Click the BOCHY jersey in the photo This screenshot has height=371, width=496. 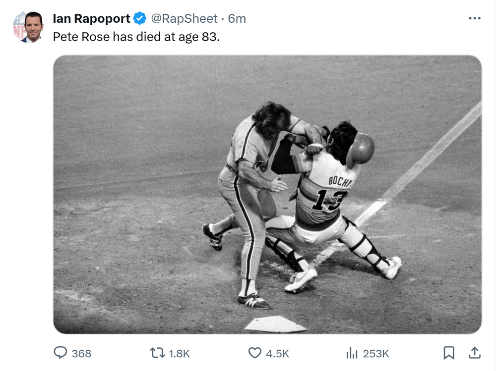(x=327, y=191)
